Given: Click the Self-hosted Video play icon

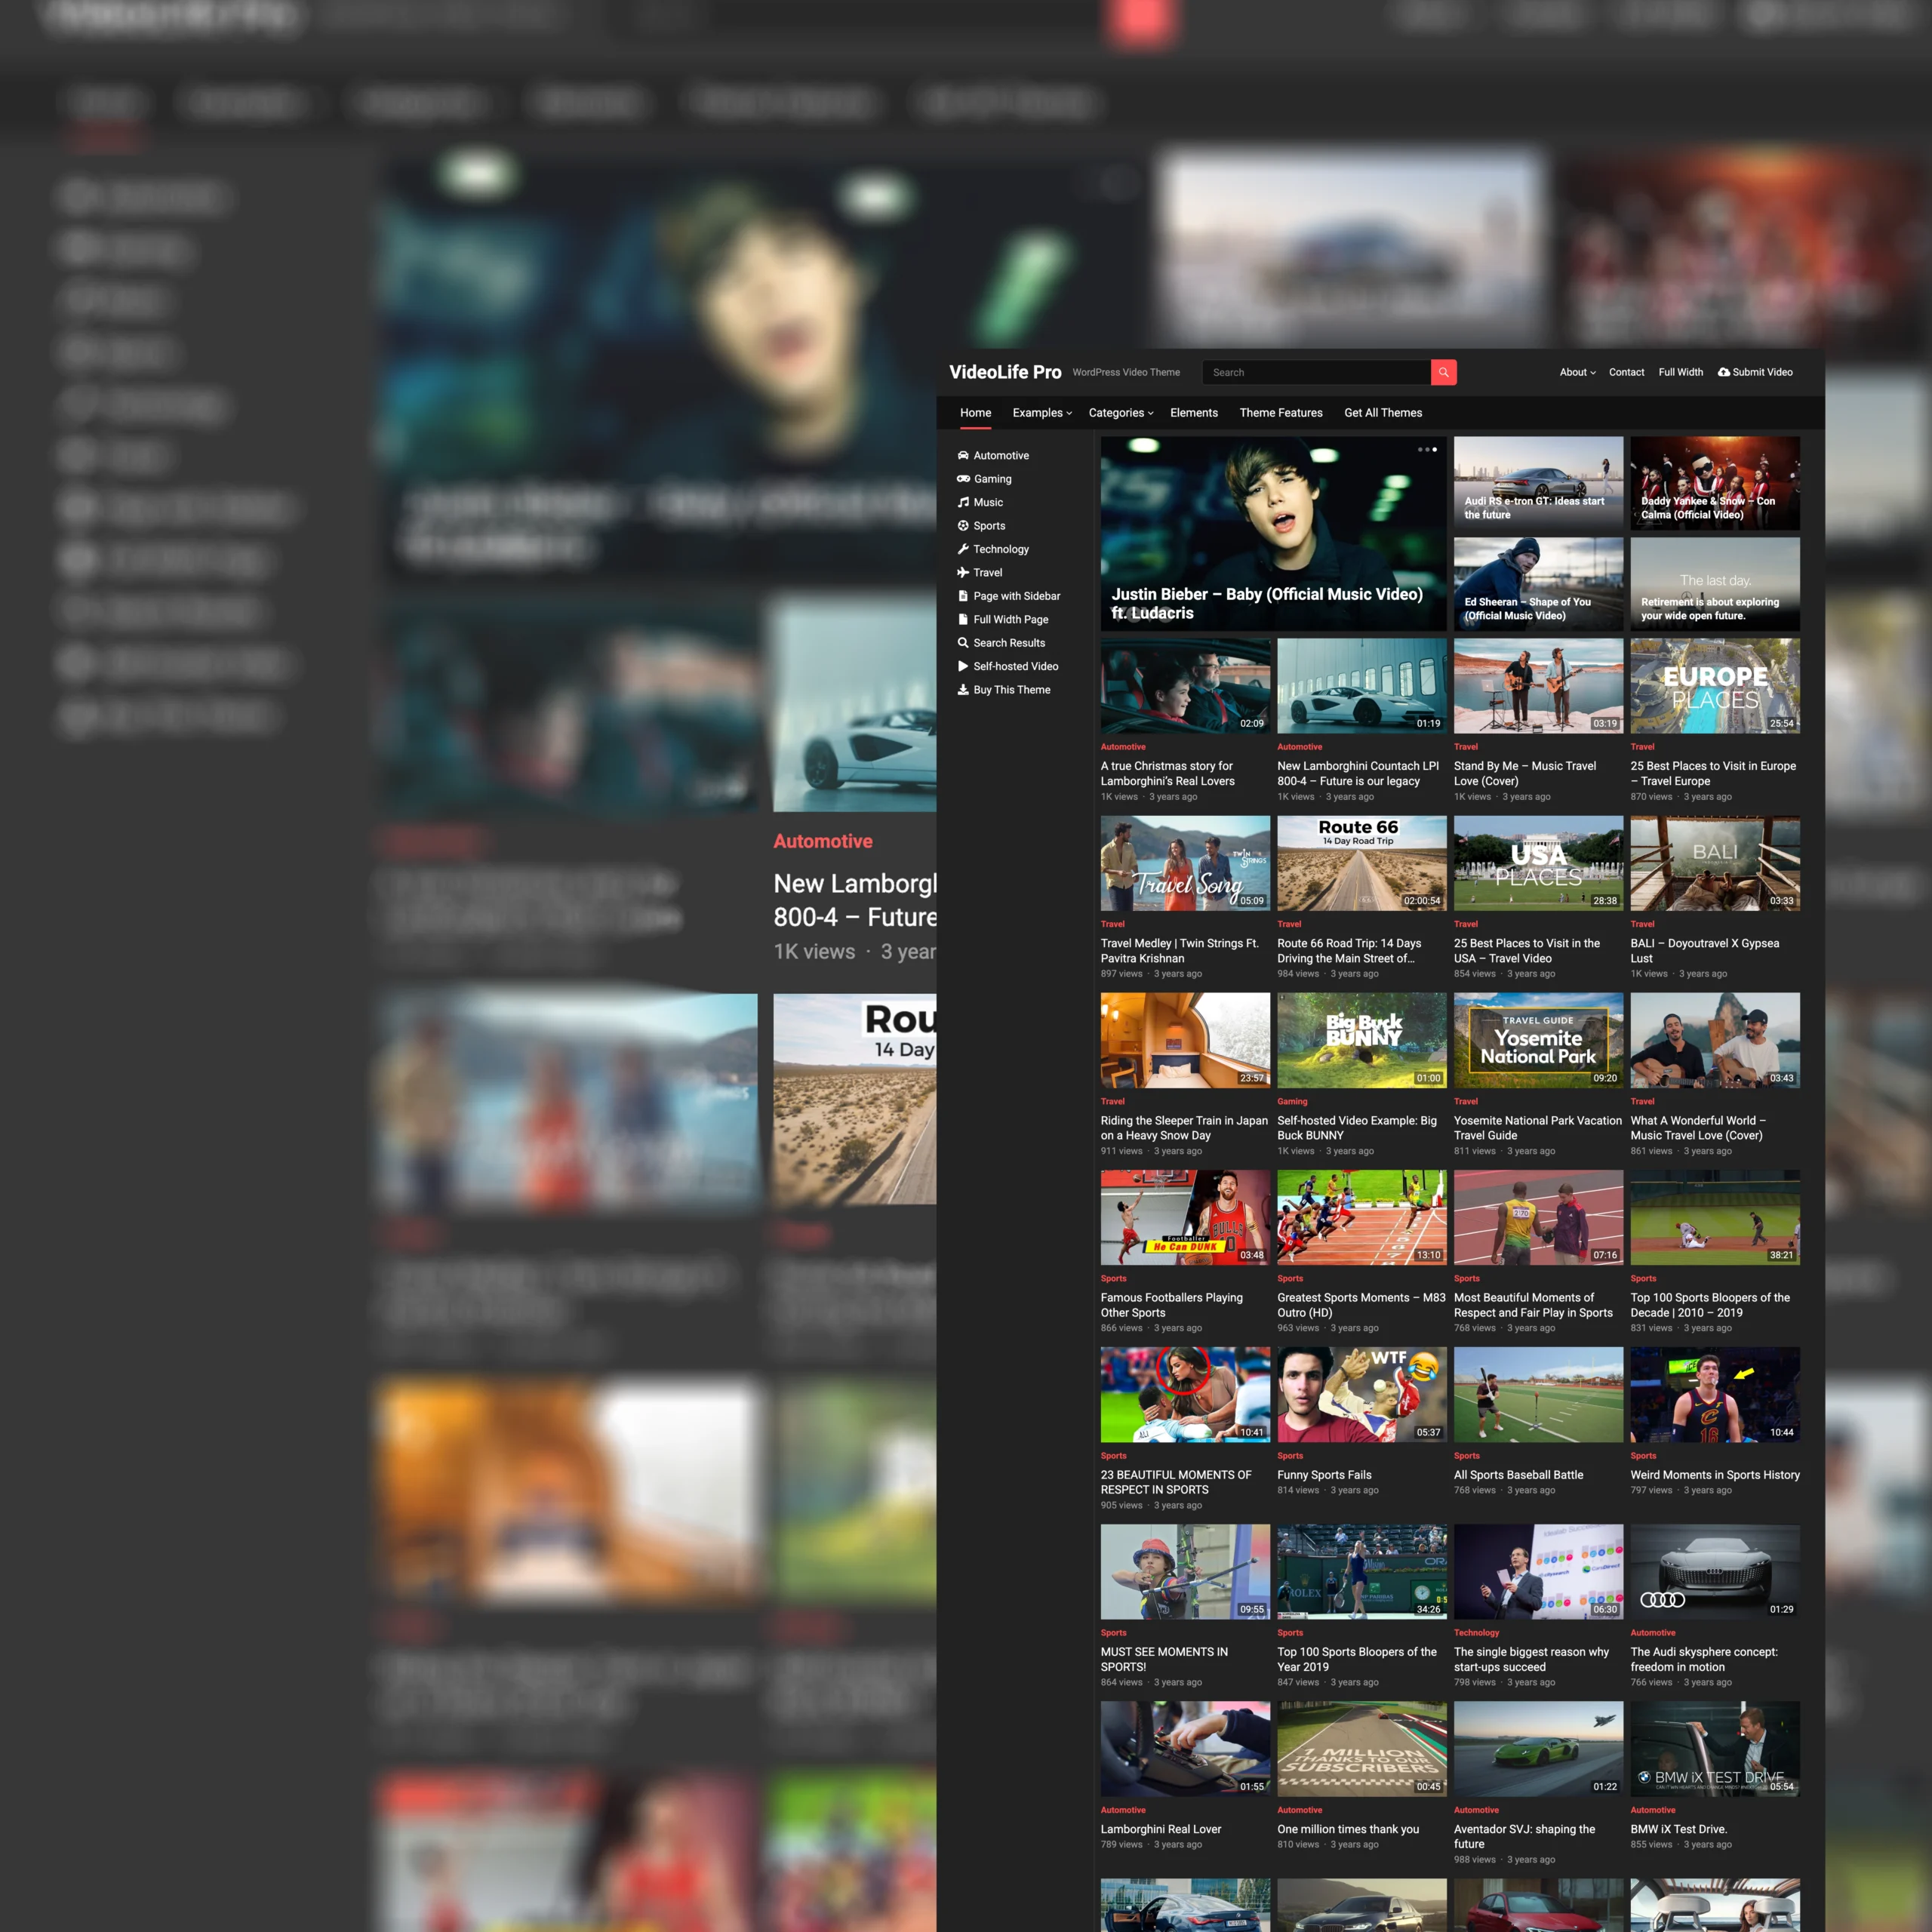Looking at the screenshot, I should pos(963,666).
